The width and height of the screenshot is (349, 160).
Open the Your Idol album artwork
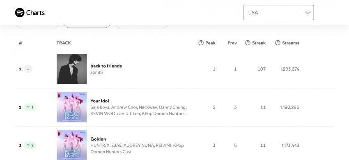click(72, 107)
